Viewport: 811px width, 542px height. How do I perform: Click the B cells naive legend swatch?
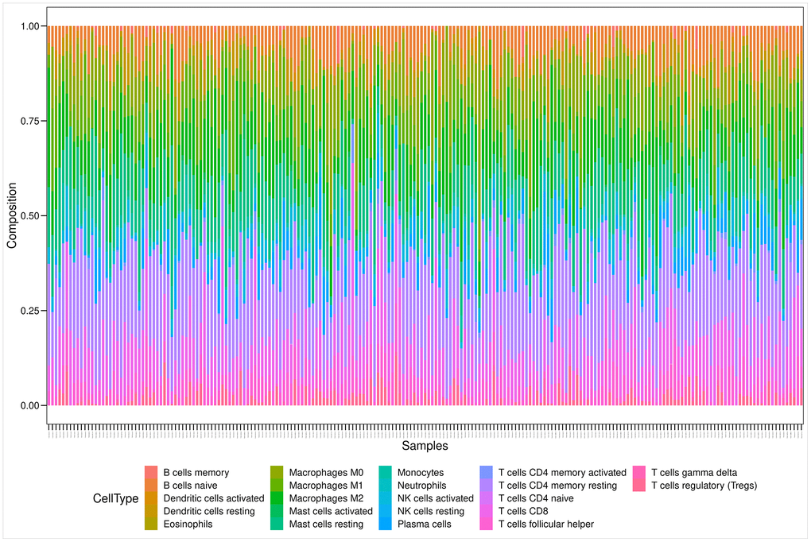151,486
